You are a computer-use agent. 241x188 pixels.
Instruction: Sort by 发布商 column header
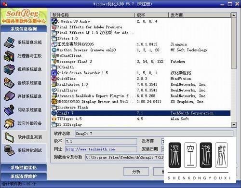[200, 15]
